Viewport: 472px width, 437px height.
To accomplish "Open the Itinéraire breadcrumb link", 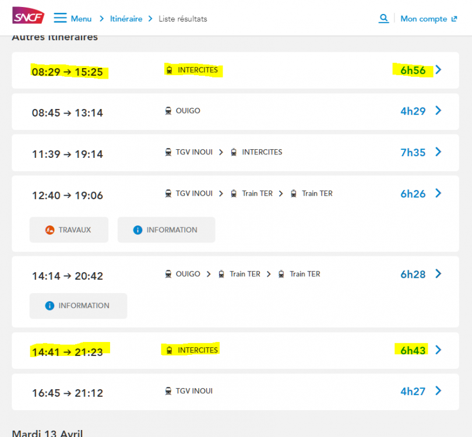I will click(x=126, y=19).
